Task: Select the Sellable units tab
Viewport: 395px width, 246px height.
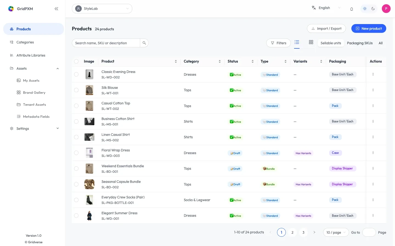Action: (x=331, y=43)
